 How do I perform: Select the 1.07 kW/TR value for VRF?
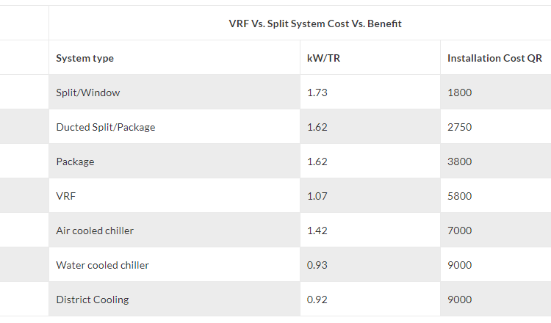pos(317,196)
